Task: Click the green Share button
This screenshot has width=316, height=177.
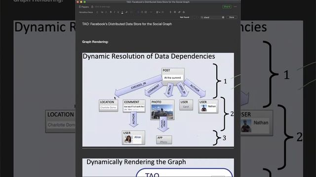Action: pos(227,6)
